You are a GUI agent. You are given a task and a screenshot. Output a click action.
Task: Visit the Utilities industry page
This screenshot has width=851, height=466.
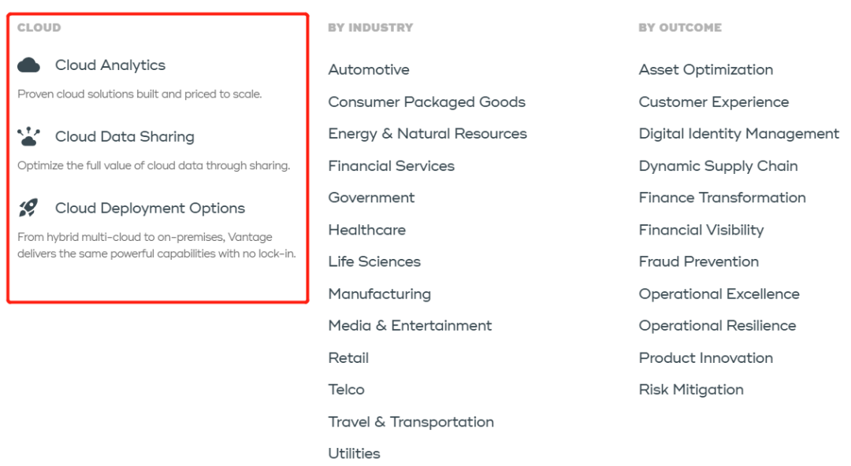[x=354, y=453]
